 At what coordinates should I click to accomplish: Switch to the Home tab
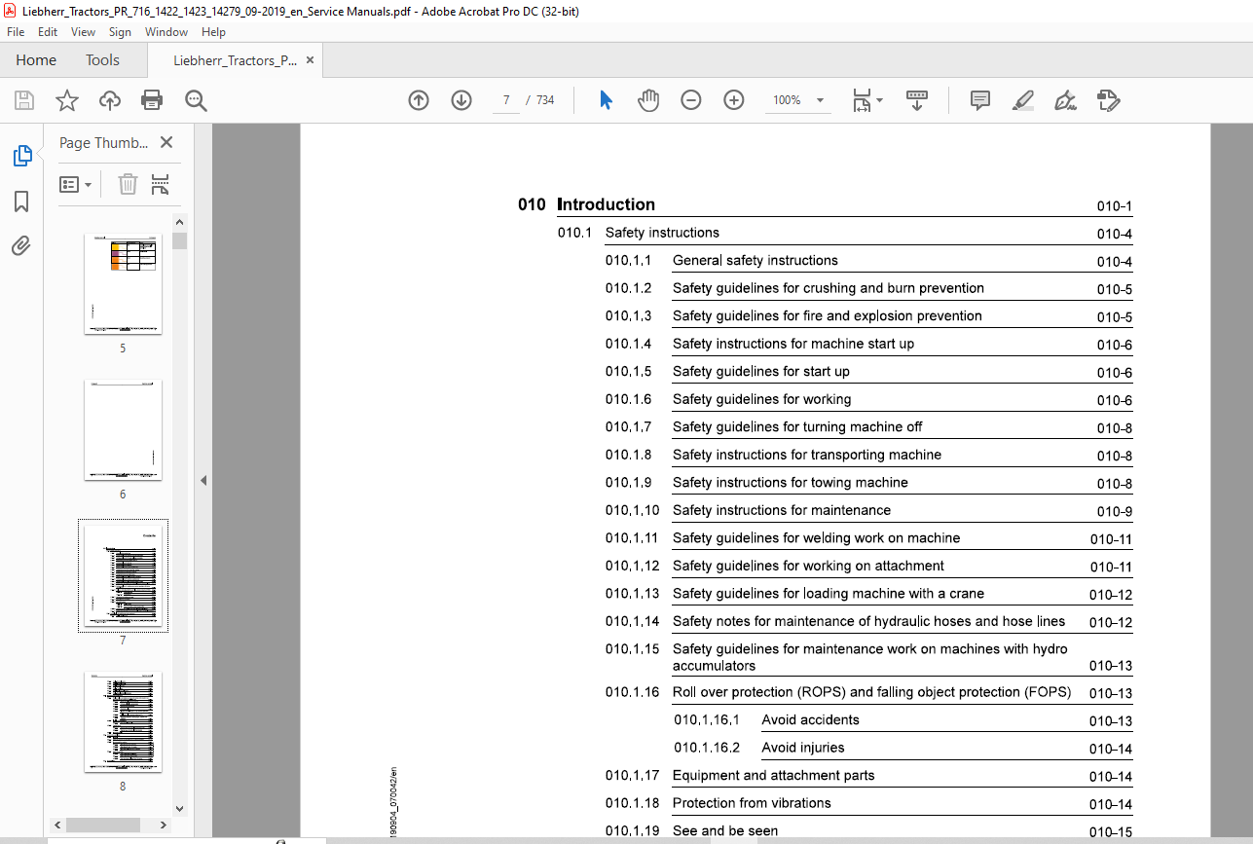[36, 60]
